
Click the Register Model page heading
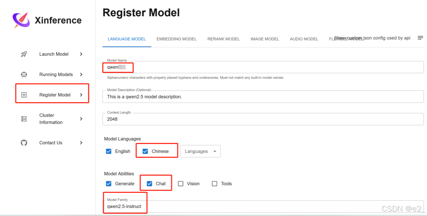click(141, 13)
